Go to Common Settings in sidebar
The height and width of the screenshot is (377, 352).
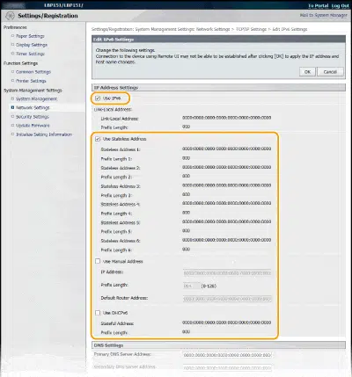[33, 72]
